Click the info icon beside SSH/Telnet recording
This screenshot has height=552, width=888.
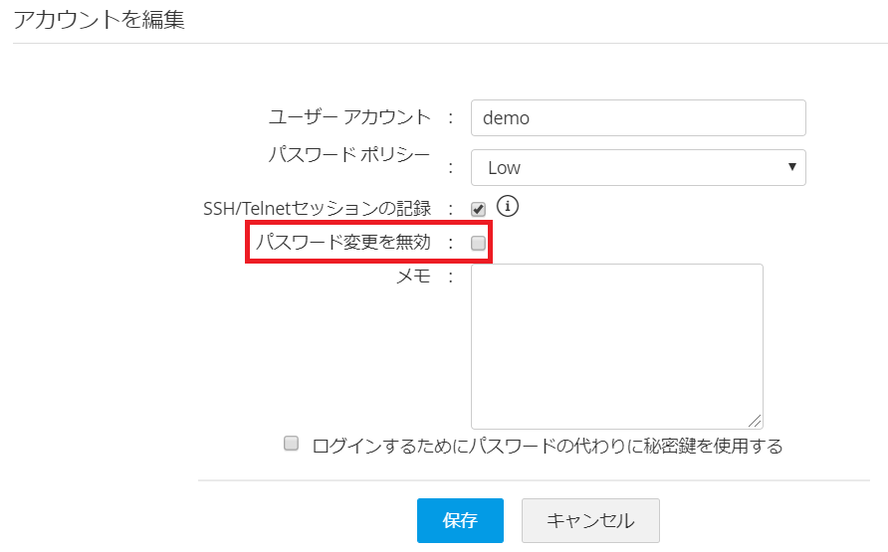pos(509,207)
